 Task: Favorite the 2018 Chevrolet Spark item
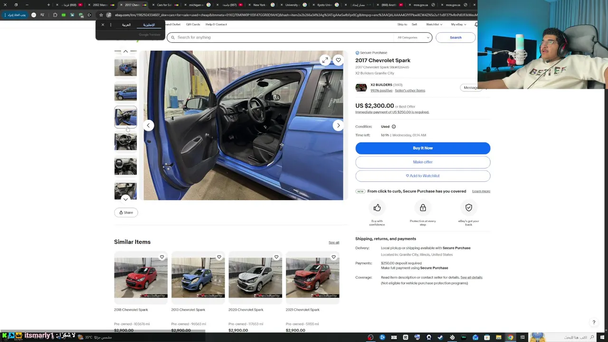[x=162, y=257]
